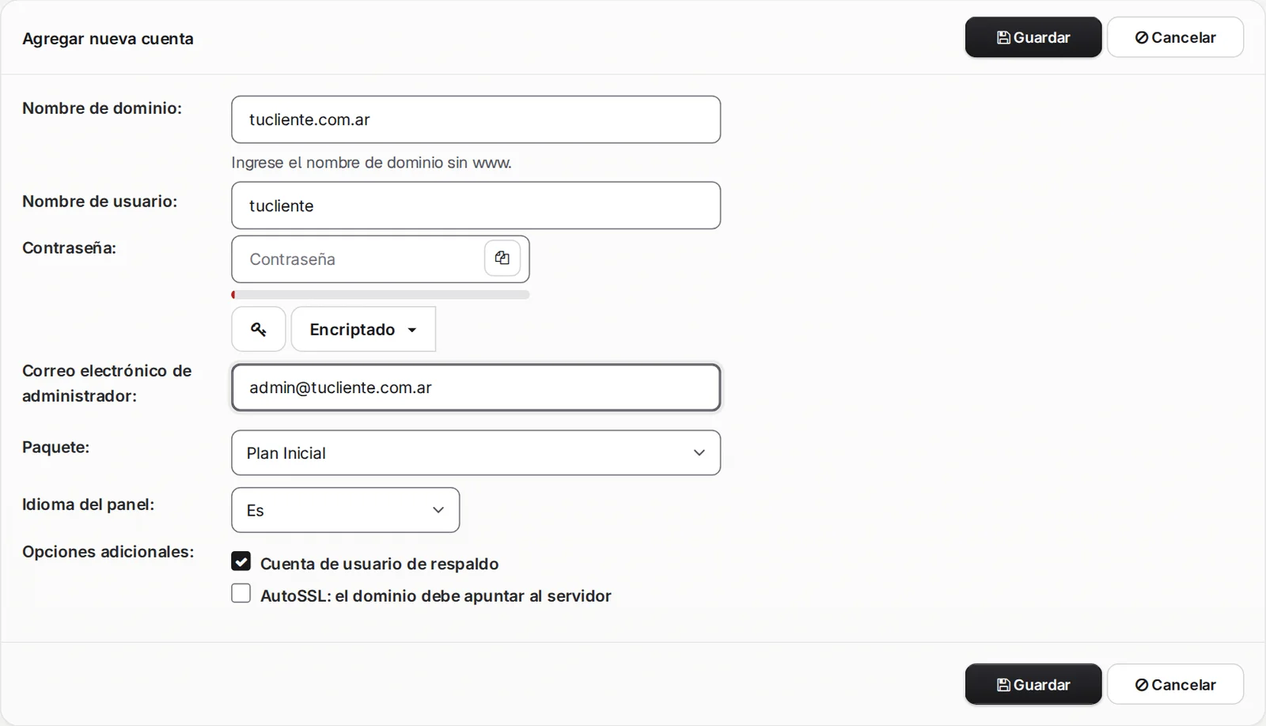Viewport: 1266px width, 726px height.
Task: Click the 'Correo electrónico de administrador:' label
Action: coord(107,383)
